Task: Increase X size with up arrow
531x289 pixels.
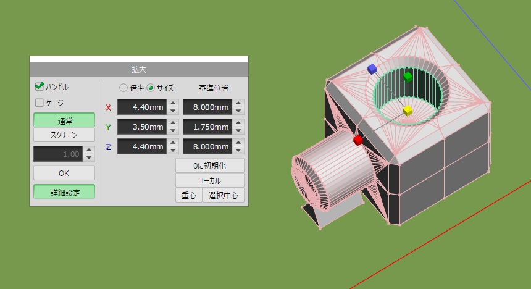Action: click(173, 103)
